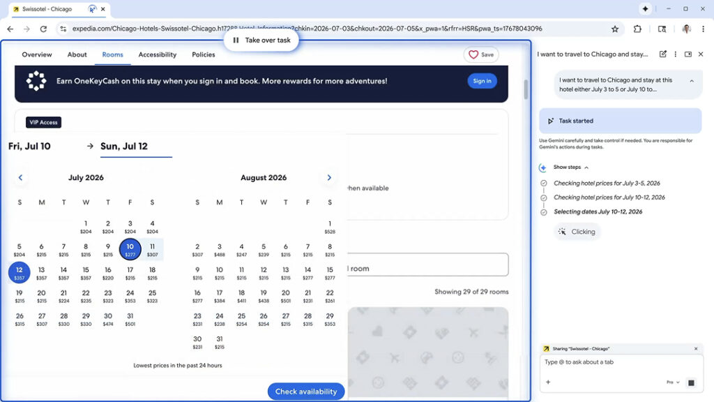Save the hotel with the heart button
The height and width of the screenshot is (402, 714).
point(481,54)
